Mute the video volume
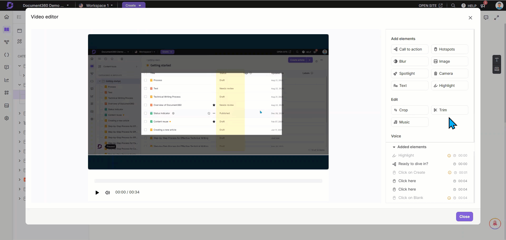 107,192
